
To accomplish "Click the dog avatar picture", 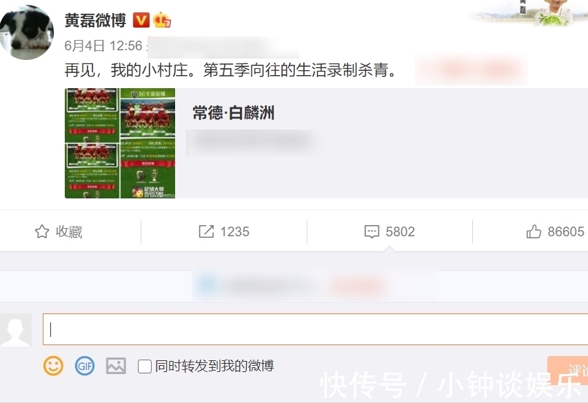I will coord(26,32).
